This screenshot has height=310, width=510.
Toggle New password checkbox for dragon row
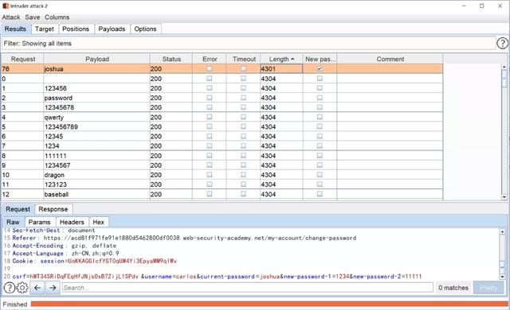320,174
